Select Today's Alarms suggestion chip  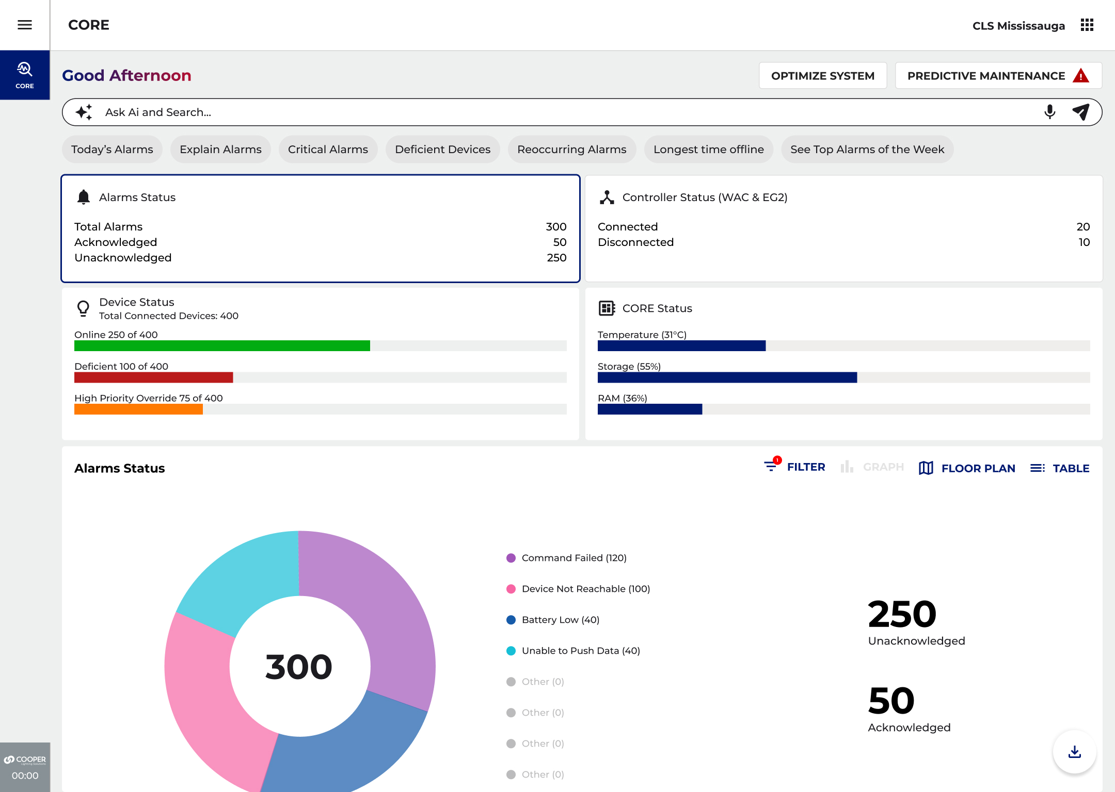coord(112,150)
